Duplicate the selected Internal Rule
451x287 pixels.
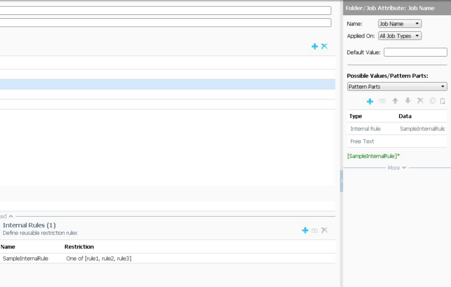click(x=314, y=230)
